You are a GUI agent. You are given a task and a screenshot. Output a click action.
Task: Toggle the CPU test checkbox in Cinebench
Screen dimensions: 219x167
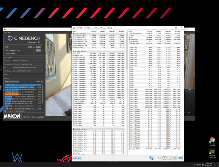point(42,47)
